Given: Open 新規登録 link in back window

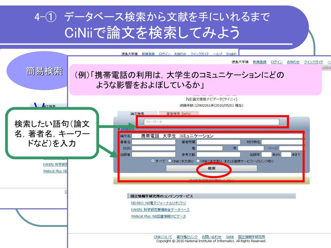Looking at the screenshot, I should [148, 54].
